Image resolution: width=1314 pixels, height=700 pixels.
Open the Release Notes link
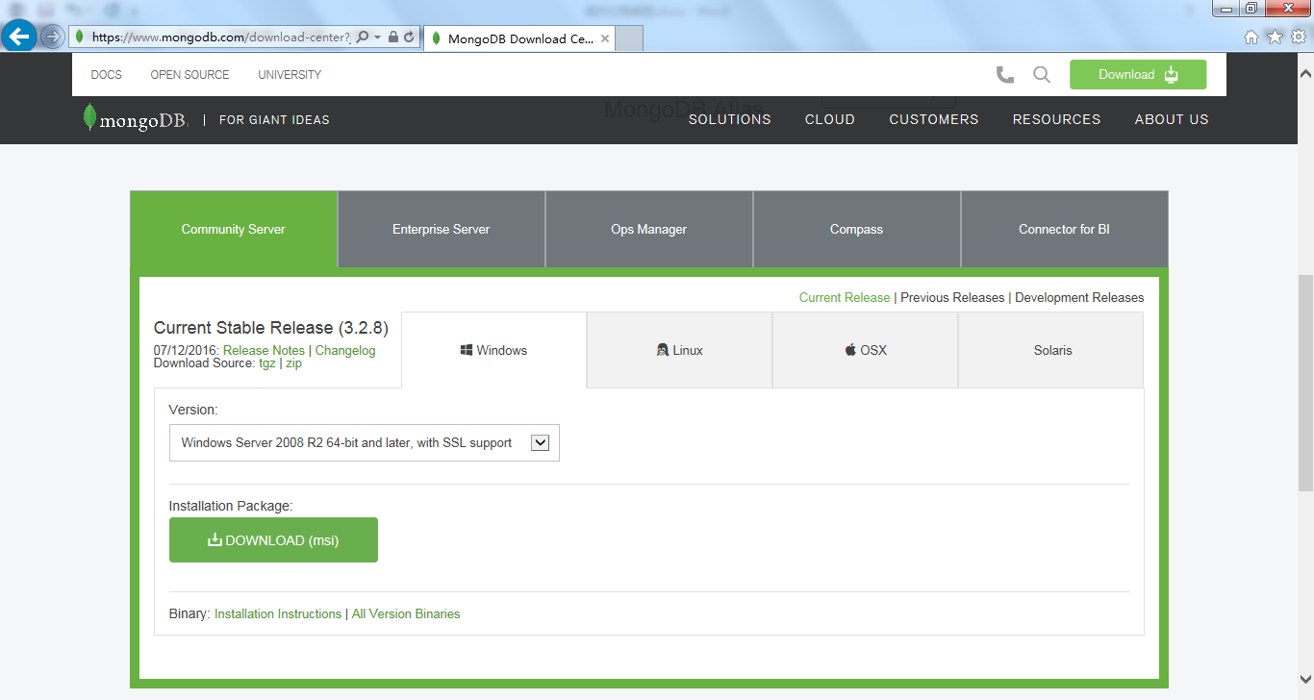(264, 351)
